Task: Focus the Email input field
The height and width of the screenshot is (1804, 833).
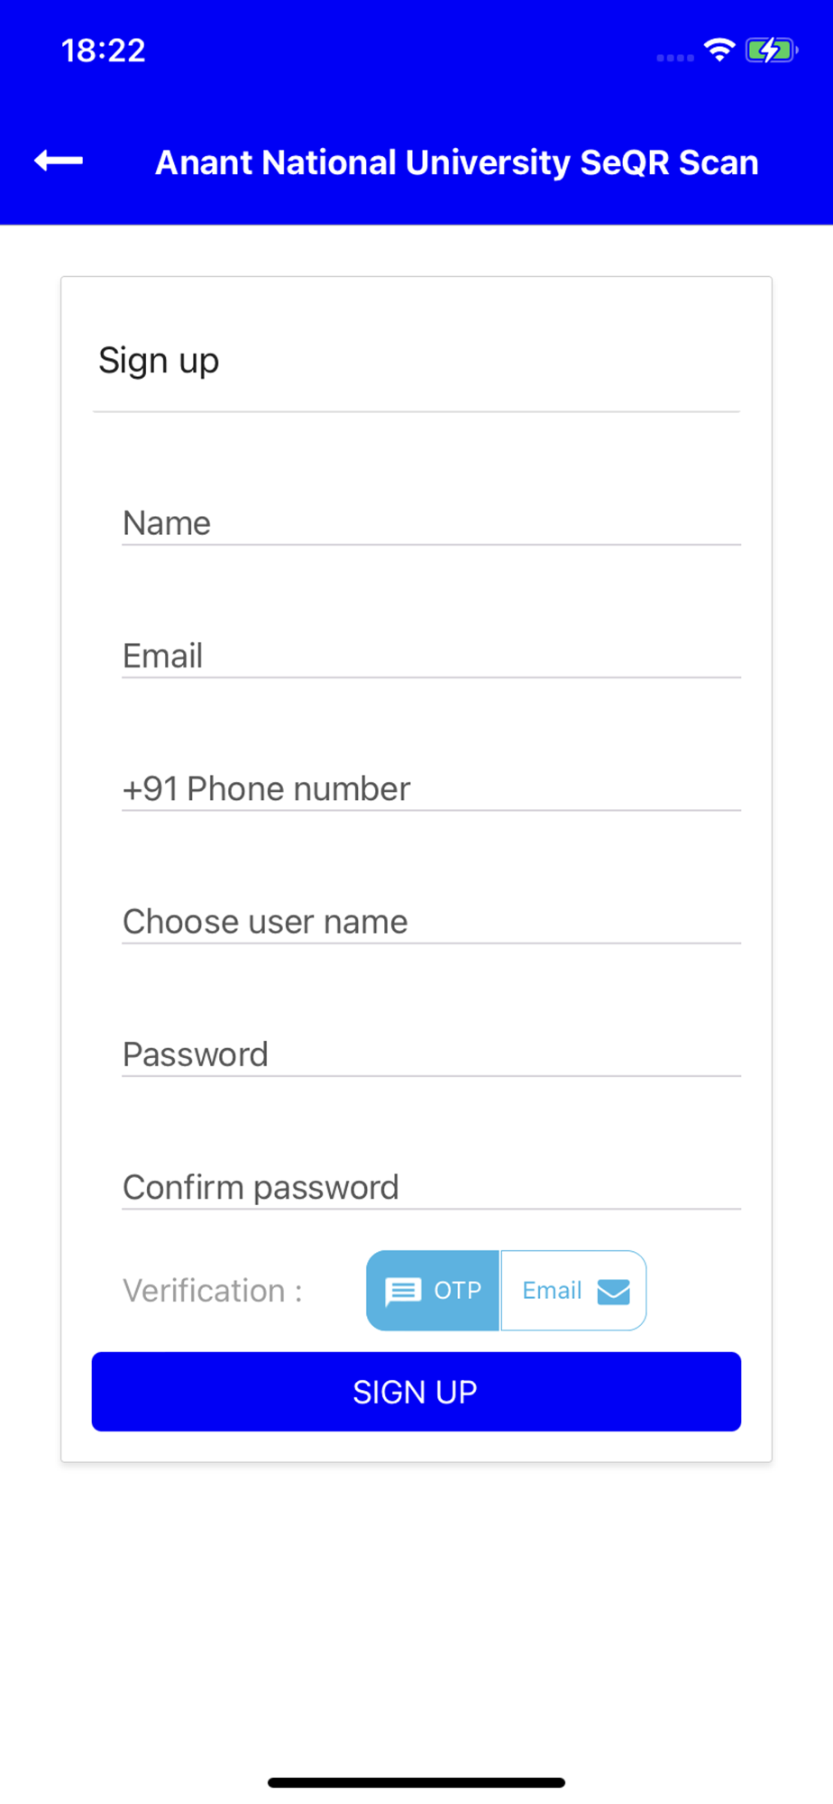Action: tap(431, 656)
